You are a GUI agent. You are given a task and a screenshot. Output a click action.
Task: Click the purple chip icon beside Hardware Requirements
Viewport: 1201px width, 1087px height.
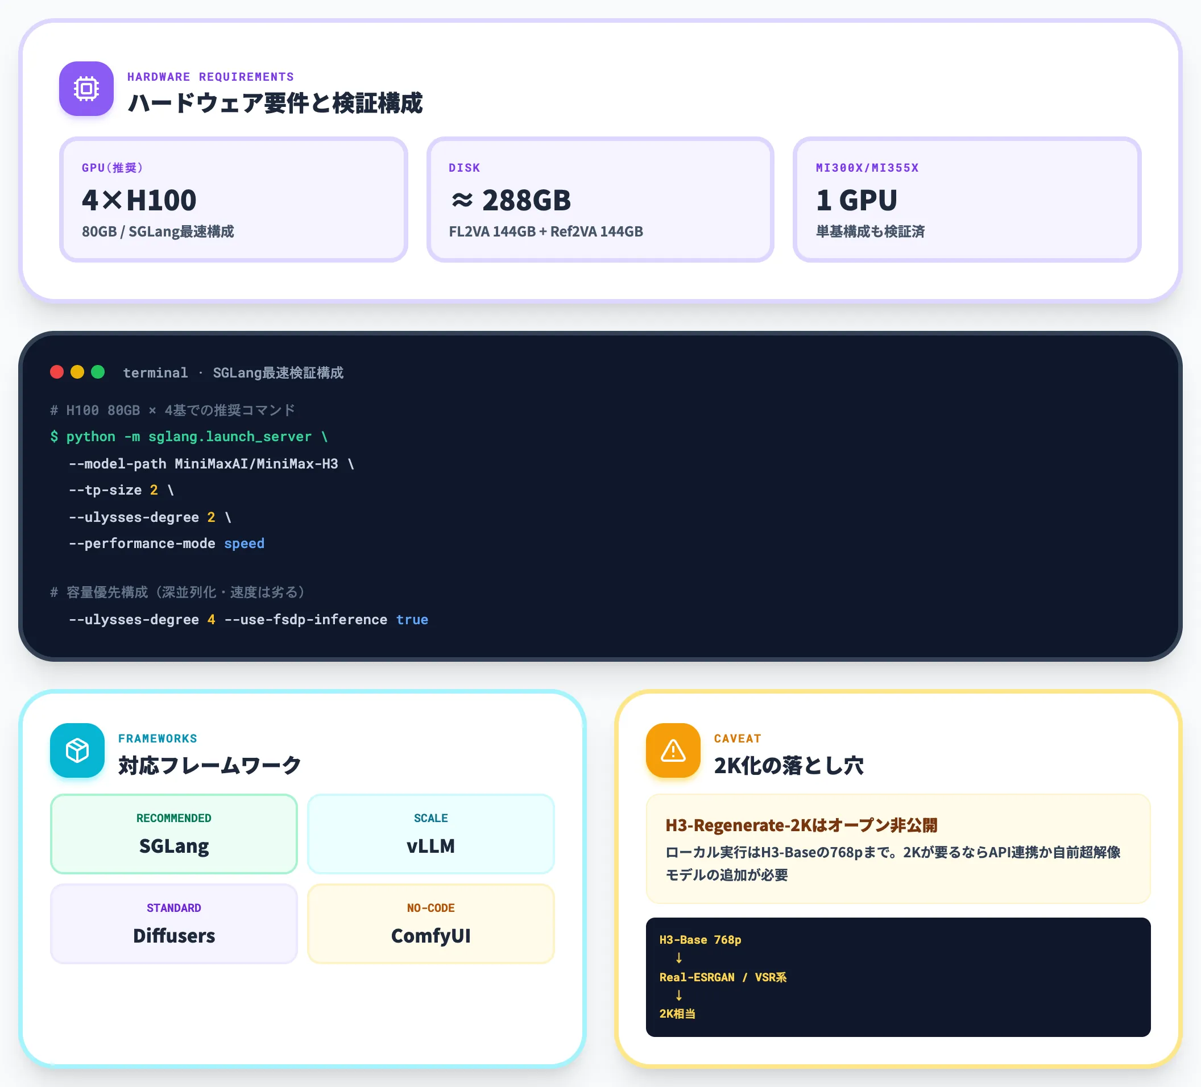pyautogui.click(x=86, y=89)
